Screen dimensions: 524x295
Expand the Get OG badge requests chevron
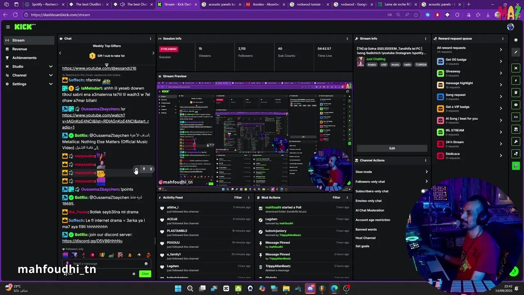[501, 61]
